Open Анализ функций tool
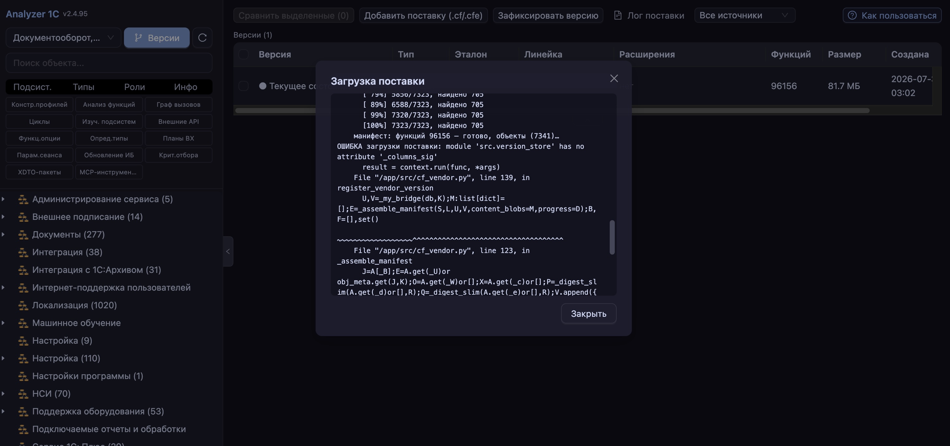The width and height of the screenshot is (950, 446). [x=109, y=105]
